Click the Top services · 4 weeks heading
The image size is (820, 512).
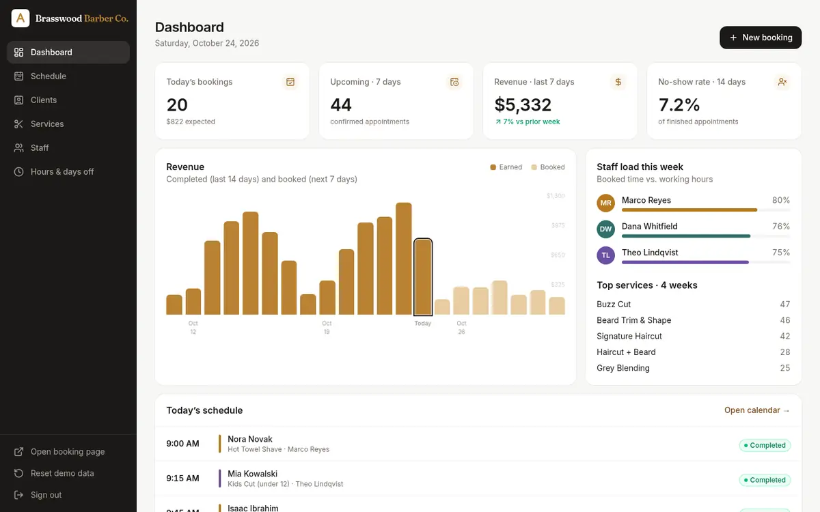pyautogui.click(x=647, y=285)
